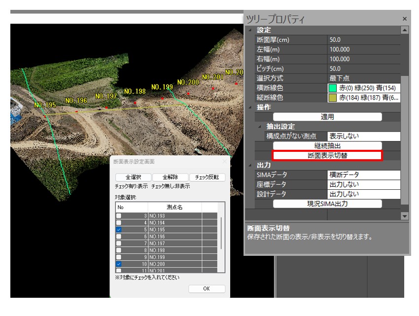Collapse the 抽出設定 subsection
The image size is (419, 316).
point(261,127)
